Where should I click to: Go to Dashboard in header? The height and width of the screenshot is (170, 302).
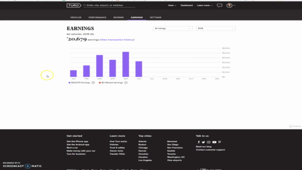pos(187,5)
